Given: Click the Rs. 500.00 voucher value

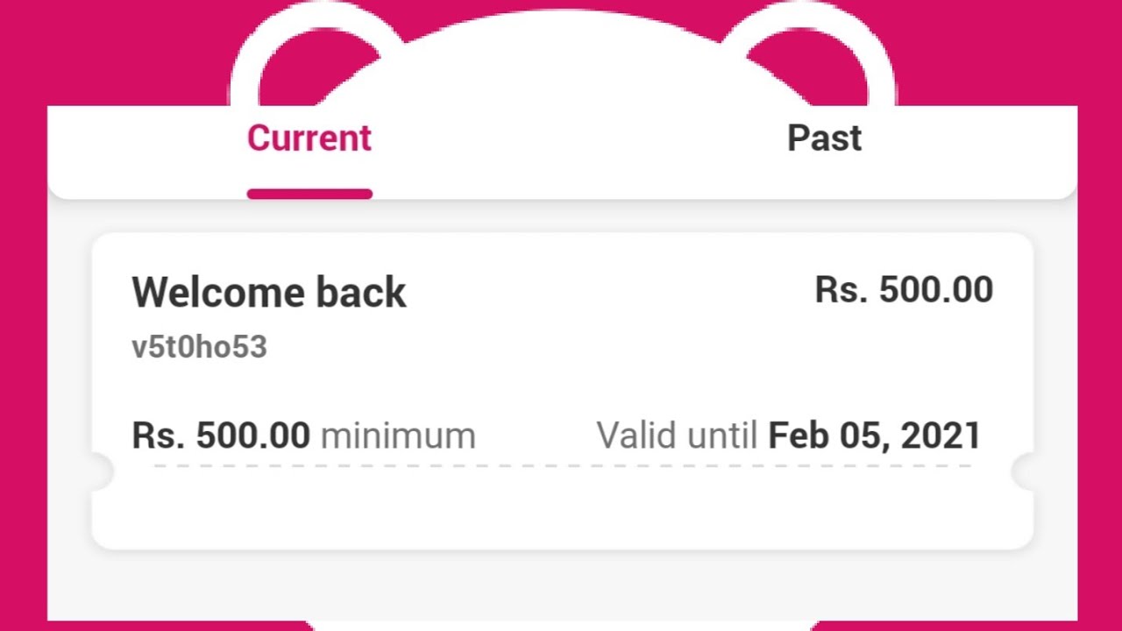Looking at the screenshot, I should click(904, 290).
